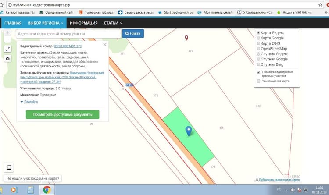Zoom in the map with plus button
This screenshot has height=195, width=329.
[x=7, y=32]
